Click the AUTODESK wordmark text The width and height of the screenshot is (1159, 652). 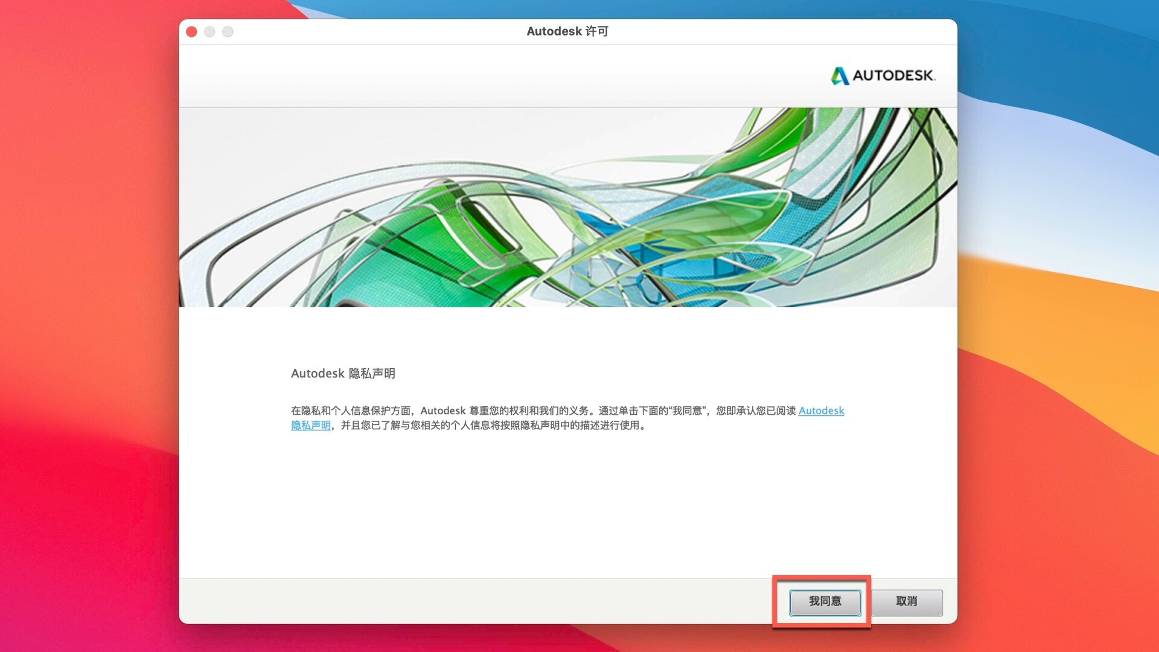(x=893, y=76)
